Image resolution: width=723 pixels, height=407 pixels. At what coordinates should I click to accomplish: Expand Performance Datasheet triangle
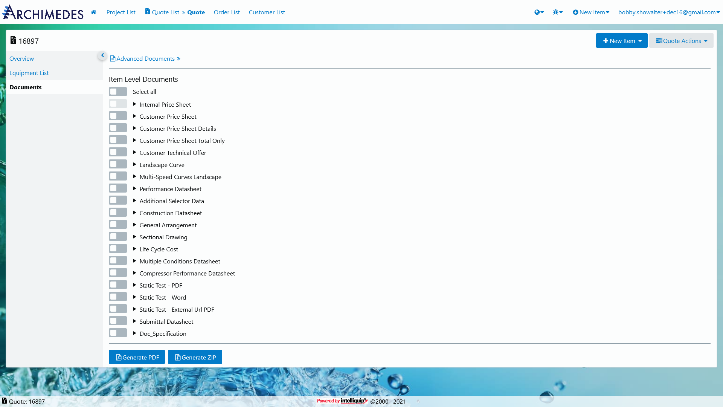pos(134,188)
